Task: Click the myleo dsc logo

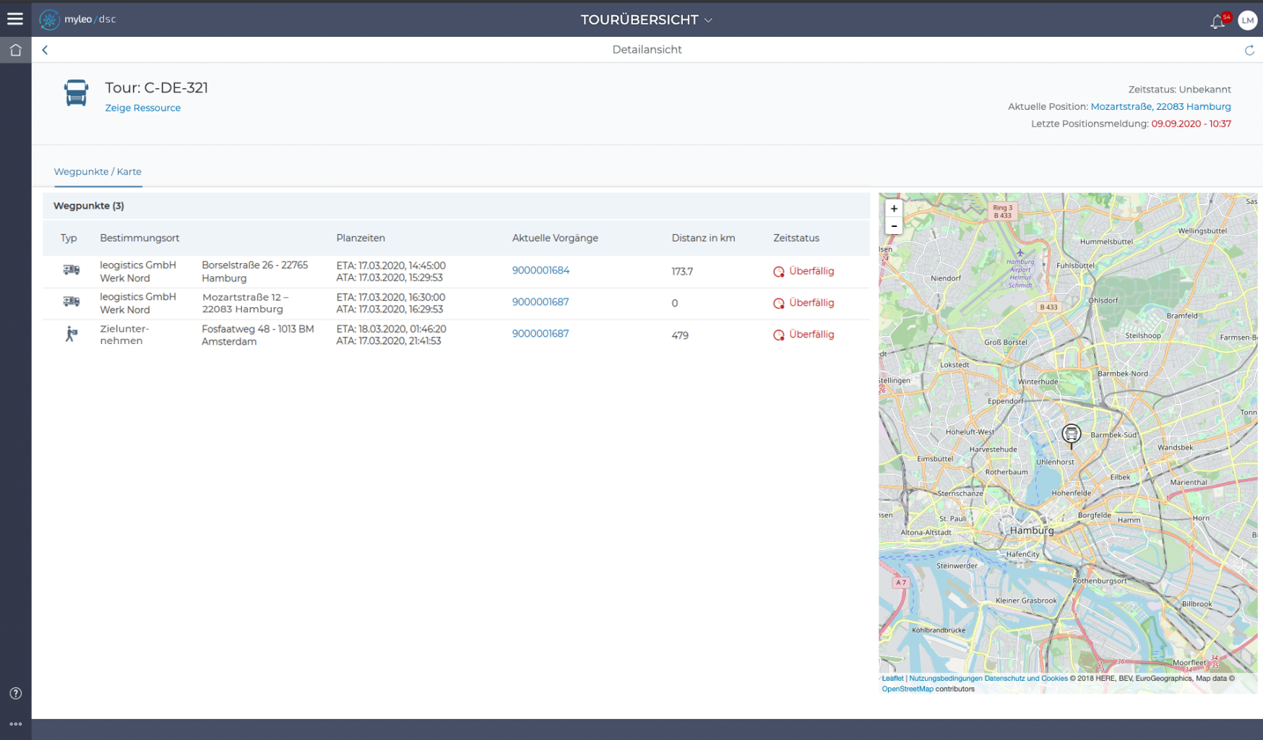Action: coord(78,20)
